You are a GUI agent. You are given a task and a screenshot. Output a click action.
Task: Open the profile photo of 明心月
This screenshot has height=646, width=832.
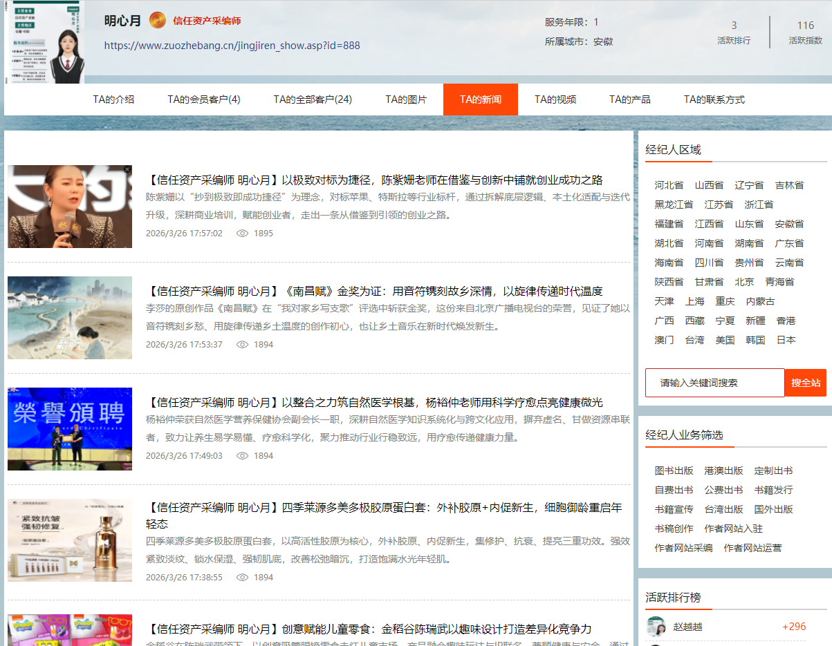point(46,43)
